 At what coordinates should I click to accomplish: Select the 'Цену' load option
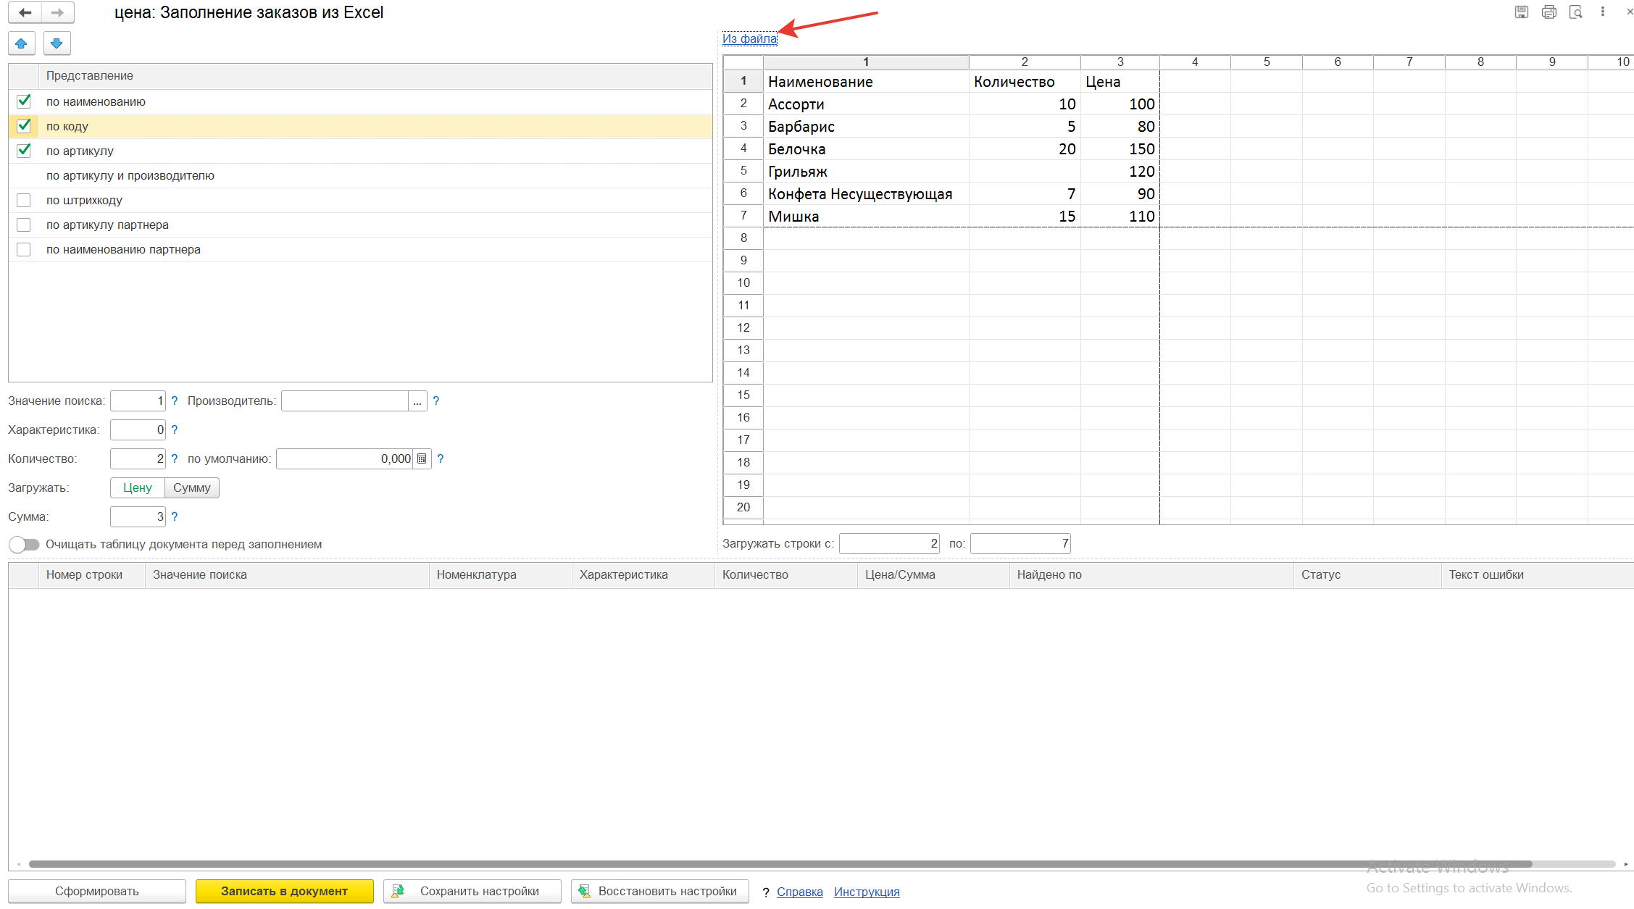pyautogui.click(x=138, y=487)
